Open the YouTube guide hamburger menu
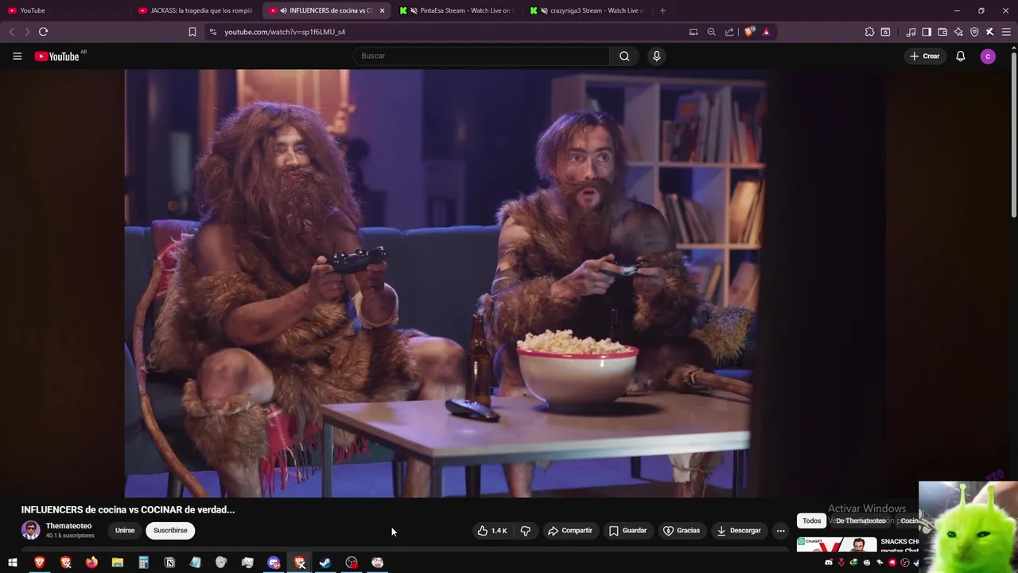Image resolution: width=1018 pixels, height=573 pixels. click(17, 57)
